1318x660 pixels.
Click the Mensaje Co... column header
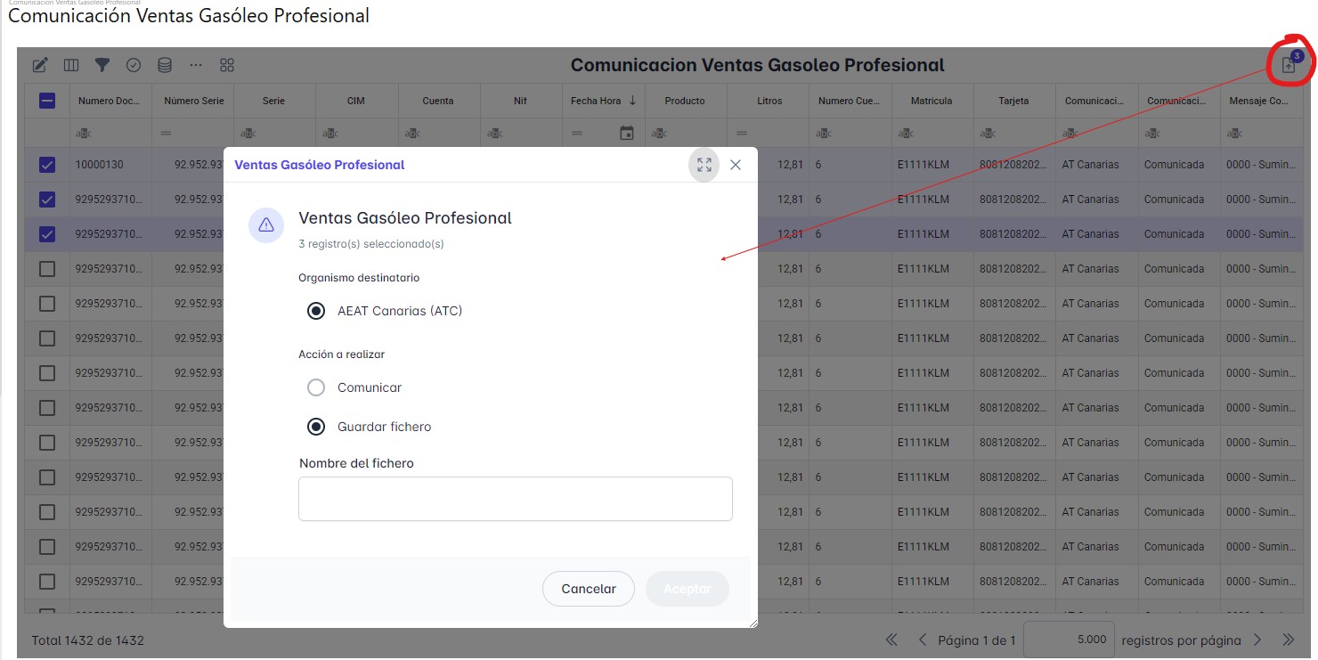click(1259, 101)
